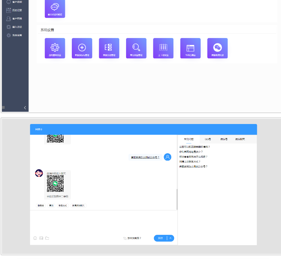Open the TAB栏 editing tile
The height and width of the screenshot is (259, 281).
(x=190, y=48)
